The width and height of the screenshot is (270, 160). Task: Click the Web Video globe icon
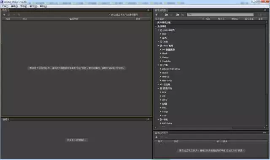click(x=161, y=46)
